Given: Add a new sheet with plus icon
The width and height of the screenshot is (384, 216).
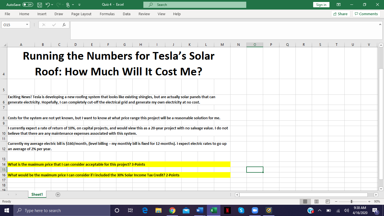Looking at the screenshot, I should 58,194.
